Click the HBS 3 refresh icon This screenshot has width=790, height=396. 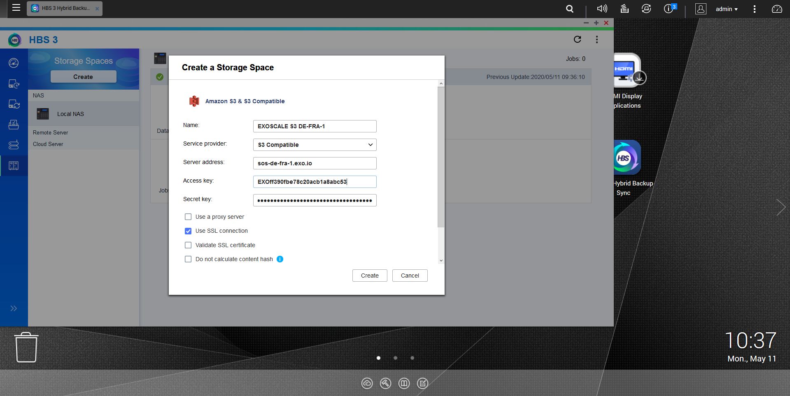(x=577, y=39)
